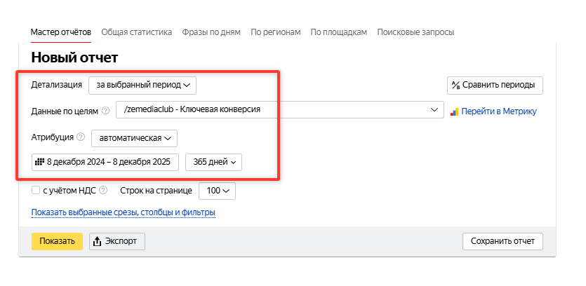Go to Поисковые запросы tab

(x=415, y=32)
